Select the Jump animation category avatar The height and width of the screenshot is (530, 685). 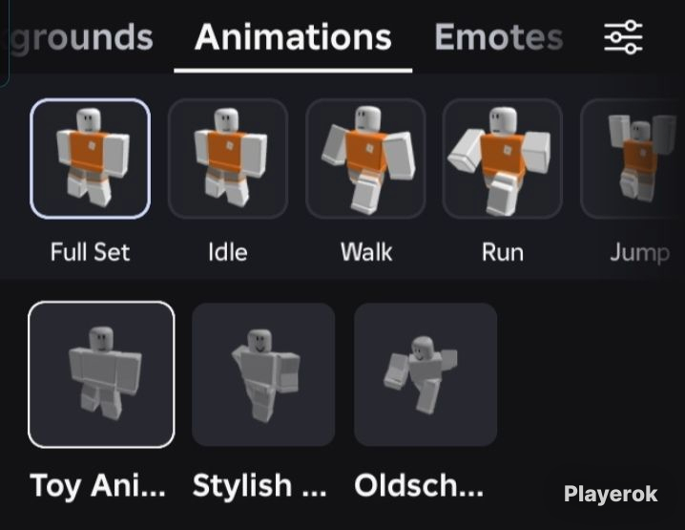633,159
